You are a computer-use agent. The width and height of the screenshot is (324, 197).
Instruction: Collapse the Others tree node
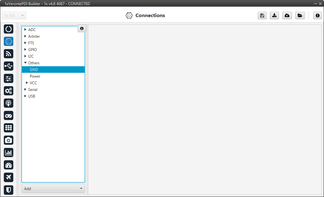[x=25, y=63]
